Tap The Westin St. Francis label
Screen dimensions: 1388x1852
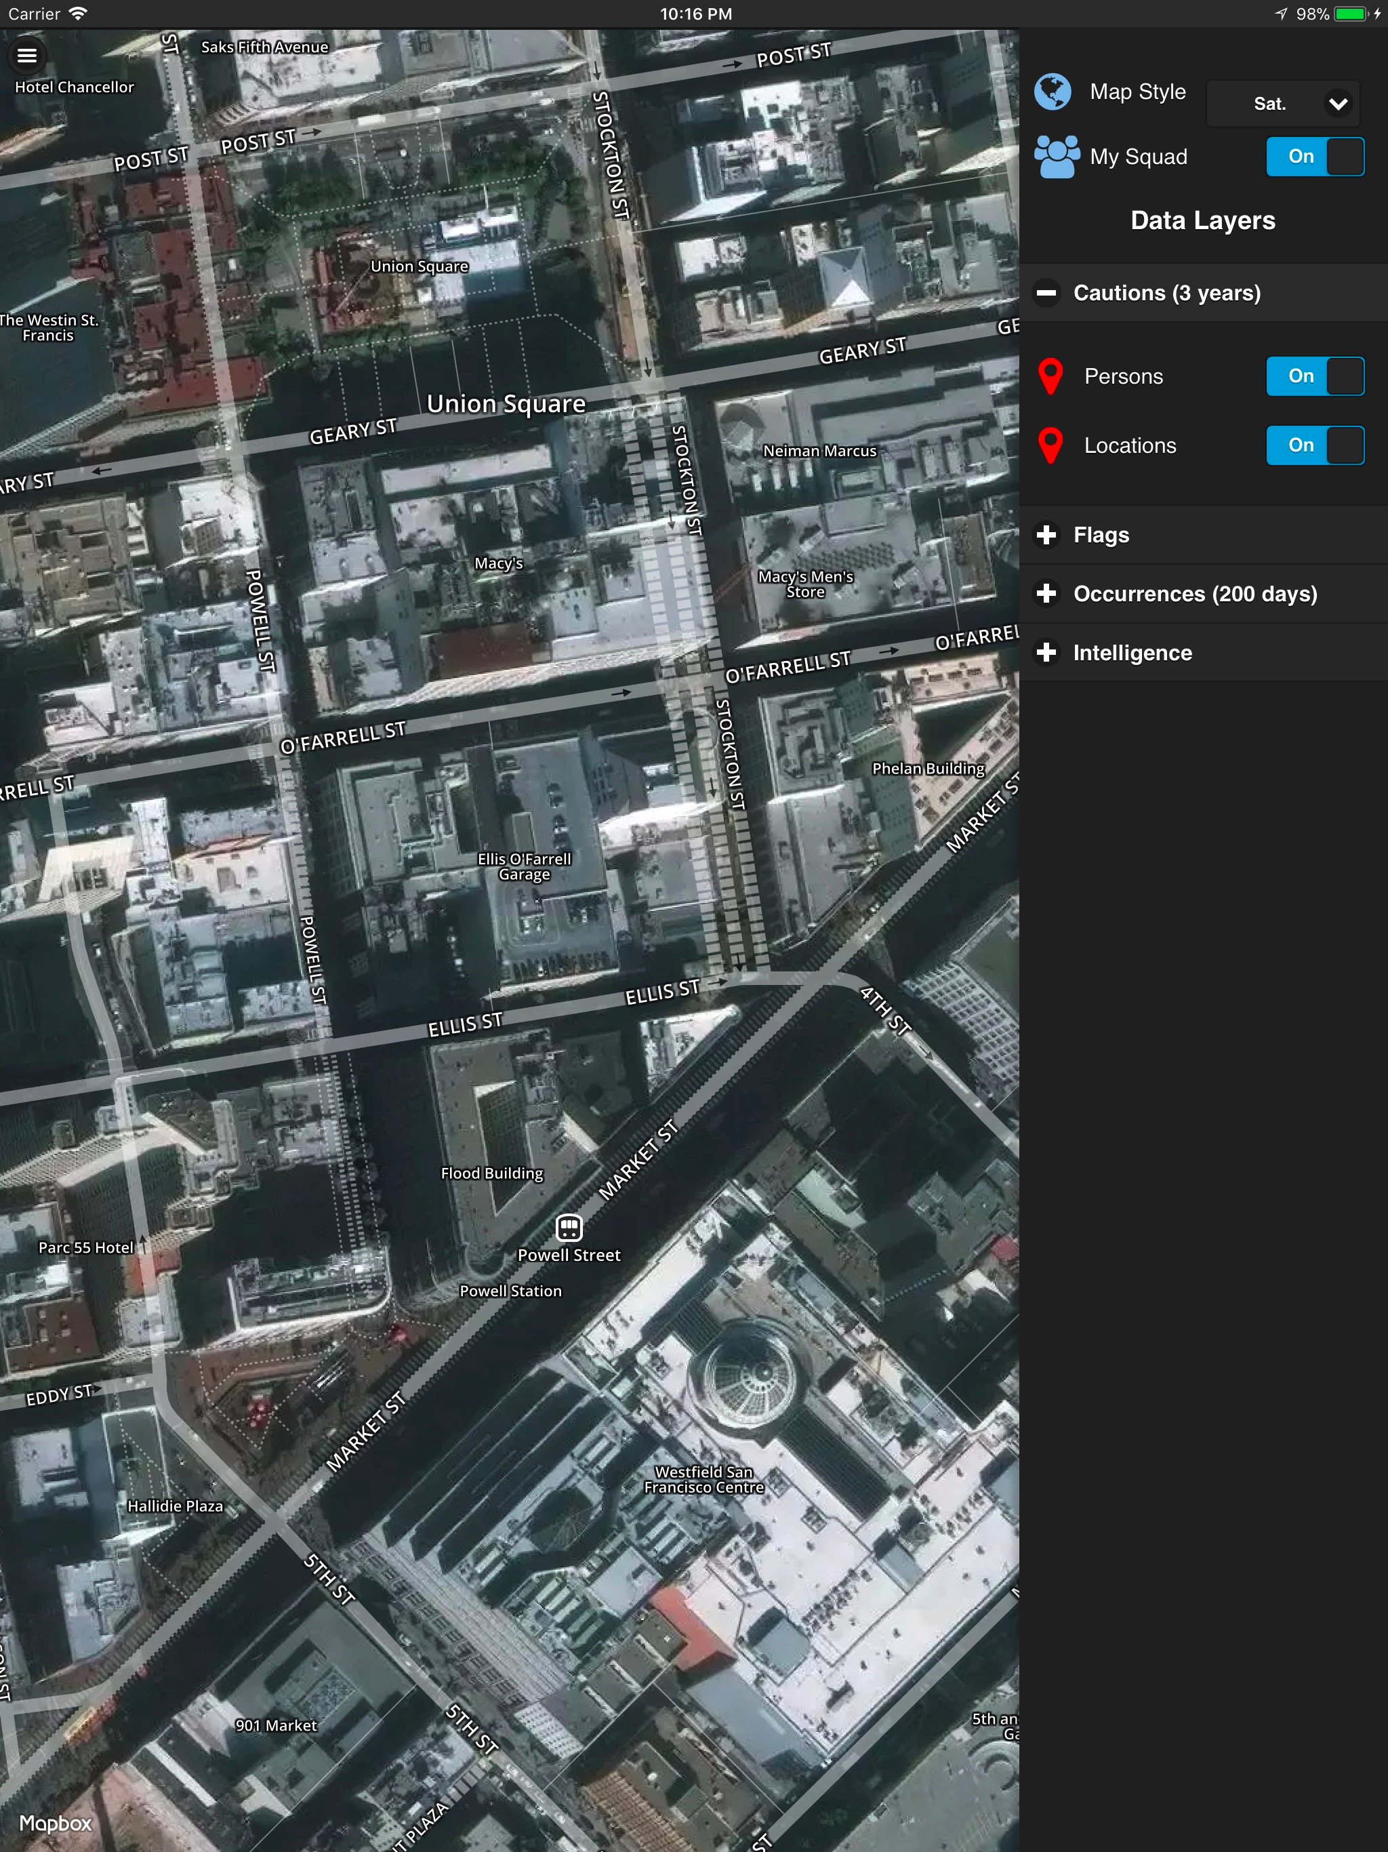[x=49, y=327]
